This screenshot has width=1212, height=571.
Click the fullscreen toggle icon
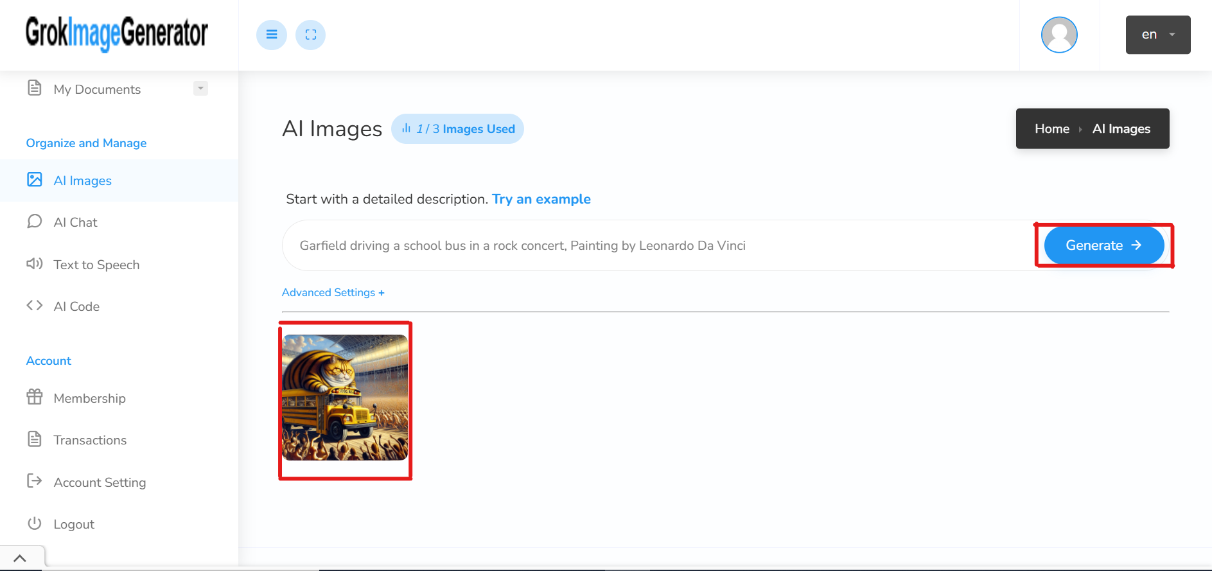tap(311, 35)
